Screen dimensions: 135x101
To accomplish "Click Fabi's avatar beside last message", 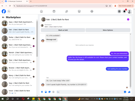I will [x=43, y=85].
